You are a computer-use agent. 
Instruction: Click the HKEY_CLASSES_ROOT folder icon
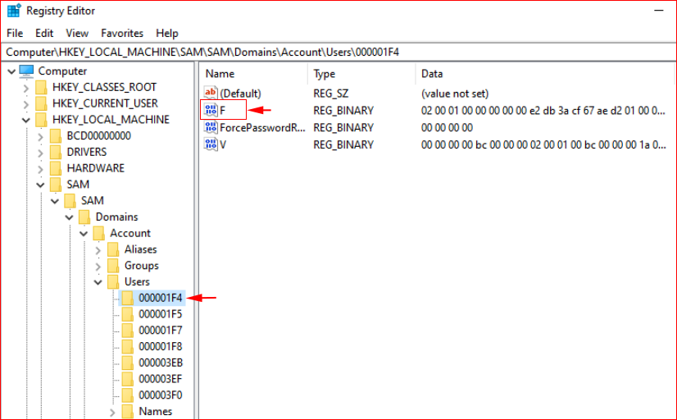pyautogui.click(x=41, y=87)
